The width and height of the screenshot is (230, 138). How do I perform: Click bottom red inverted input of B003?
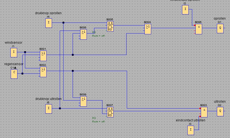[200, 117]
